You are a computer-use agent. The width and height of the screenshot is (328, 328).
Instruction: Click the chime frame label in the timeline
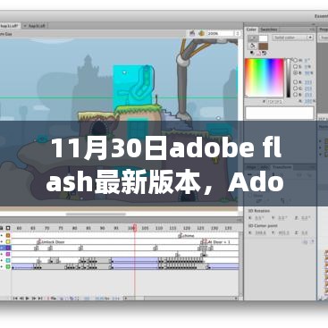(189, 236)
